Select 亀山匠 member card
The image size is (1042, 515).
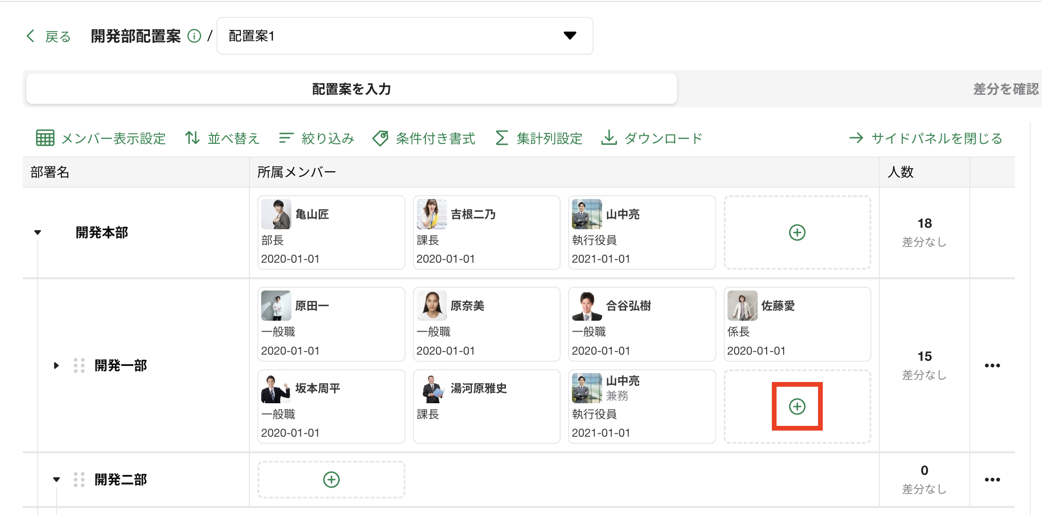[331, 233]
